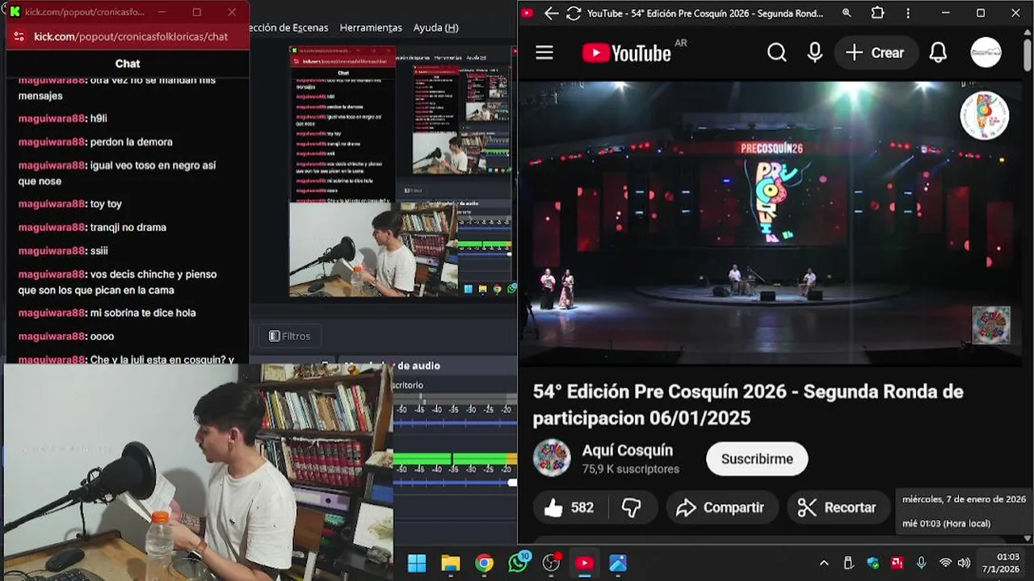Image resolution: width=1034 pixels, height=581 pixels.
Task: Open Wi-Fi network tray icon
Action: tap(945, 563)
